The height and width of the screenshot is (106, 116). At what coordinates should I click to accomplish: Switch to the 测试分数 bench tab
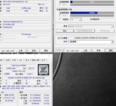point(35,60)
